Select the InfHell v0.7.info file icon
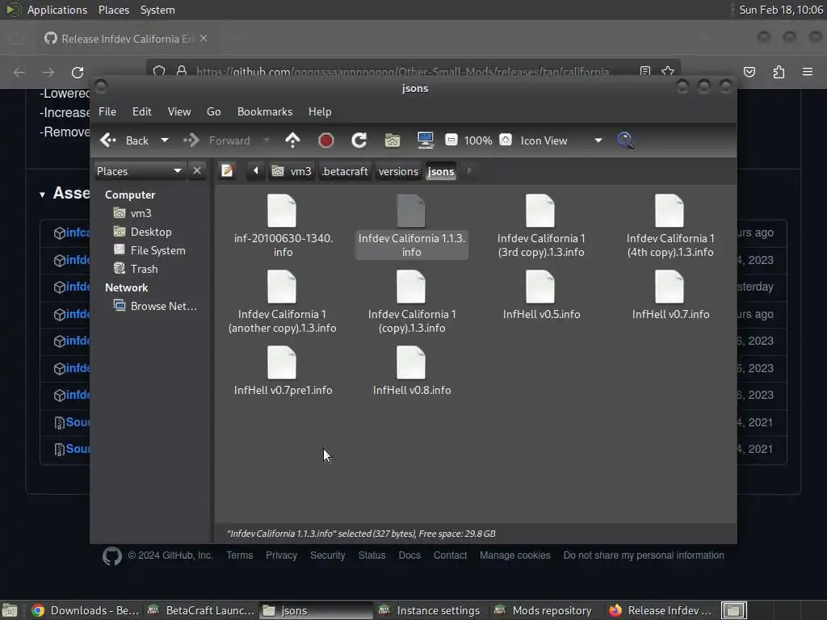Viewport: 827px width, 620px height. [x=670, y=287]
